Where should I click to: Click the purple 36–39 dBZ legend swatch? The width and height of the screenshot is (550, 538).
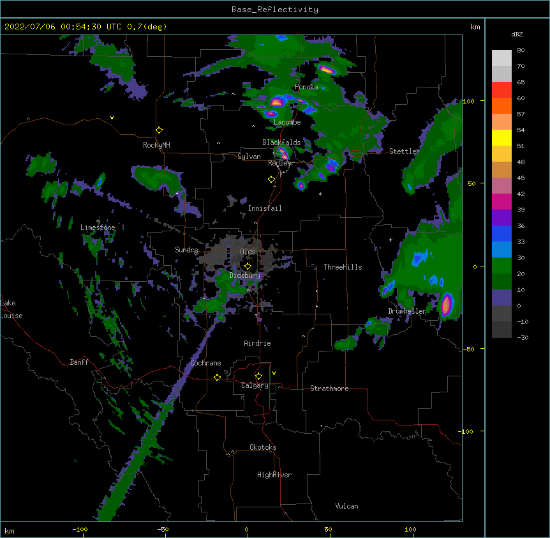(x=502, y=218)
